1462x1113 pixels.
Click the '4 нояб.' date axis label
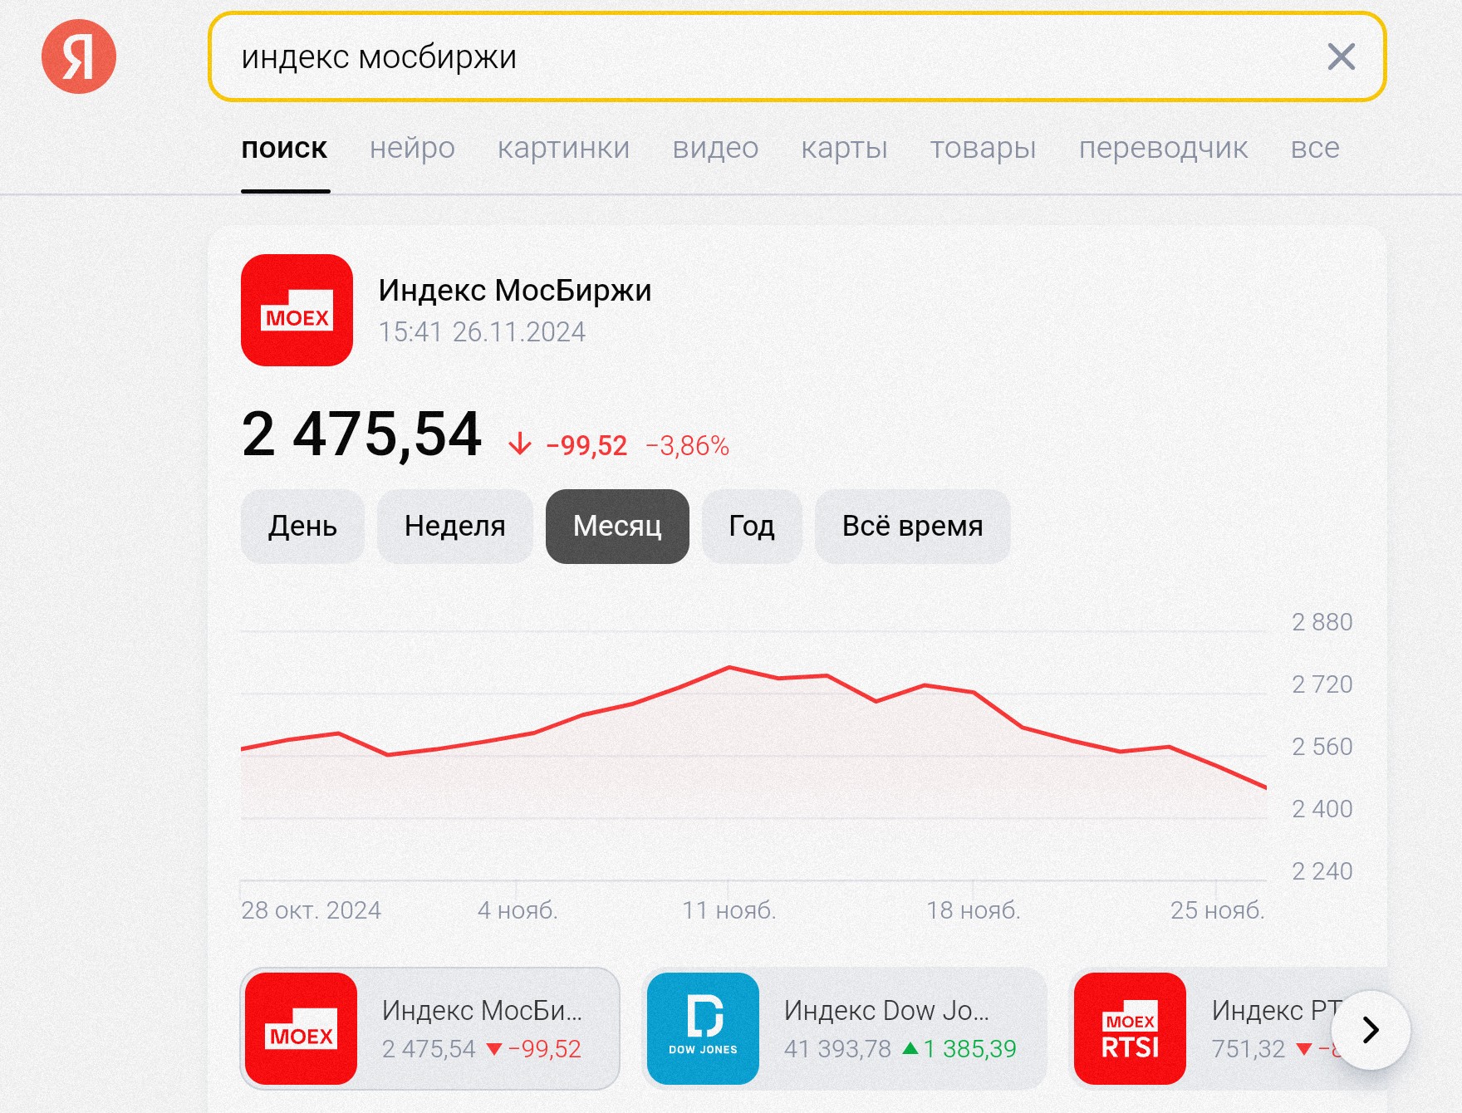pos(517,910)
